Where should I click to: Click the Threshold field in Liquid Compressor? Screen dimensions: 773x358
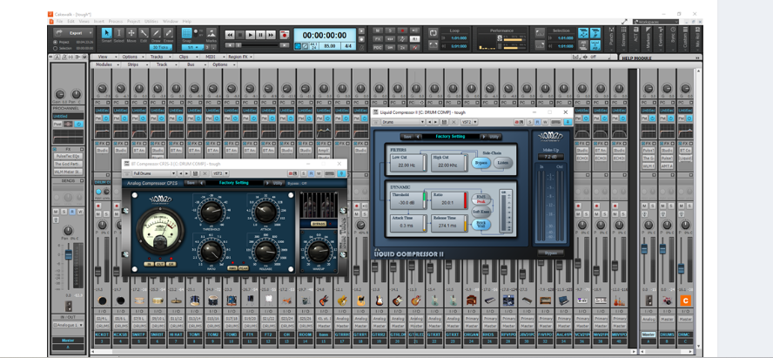click(x=407, y=200)
